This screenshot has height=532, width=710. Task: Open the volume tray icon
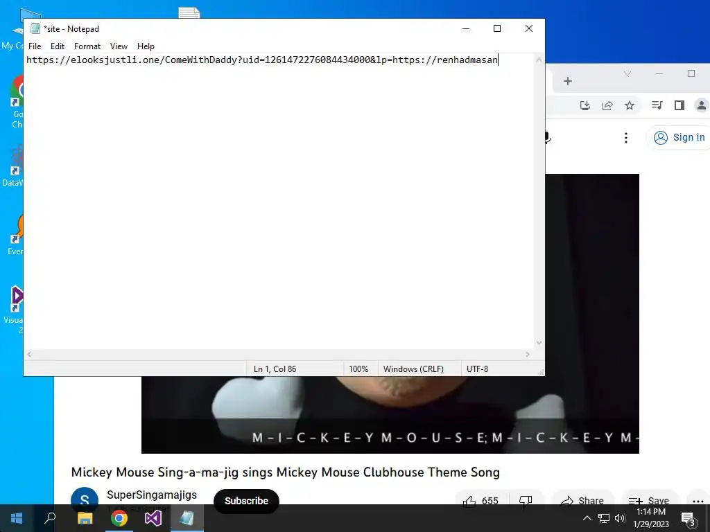[620, 518]
